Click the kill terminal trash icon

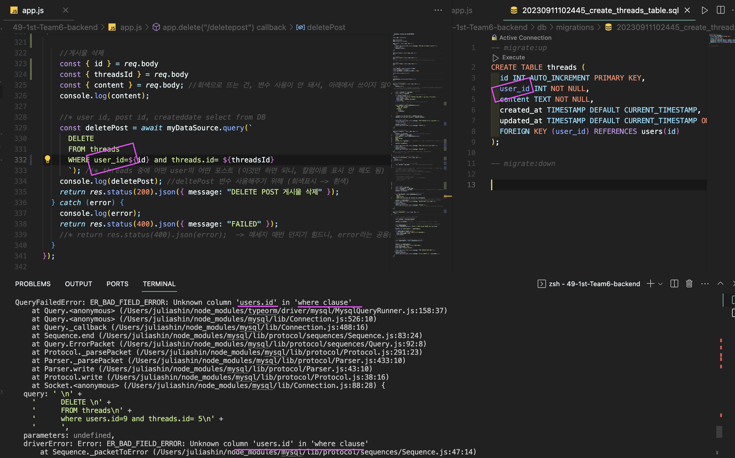click(689, 284)
